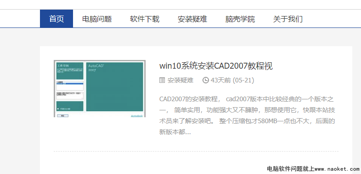361x174 pixels.
Task: Open article win10系统安装CAD2007教程视
Action: (216, 66)
